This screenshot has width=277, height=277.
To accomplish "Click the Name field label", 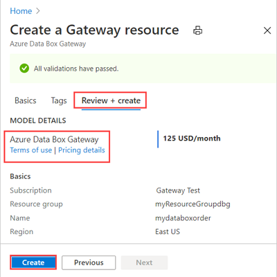I will click(20, 218).
